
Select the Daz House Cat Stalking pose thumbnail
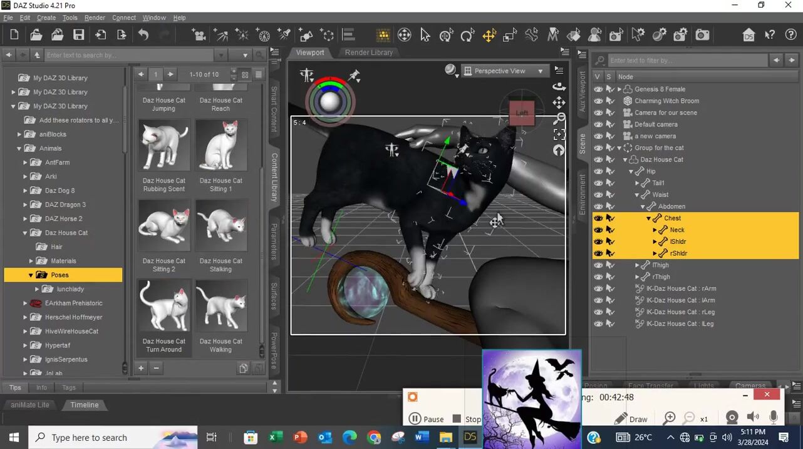point(221,226)
